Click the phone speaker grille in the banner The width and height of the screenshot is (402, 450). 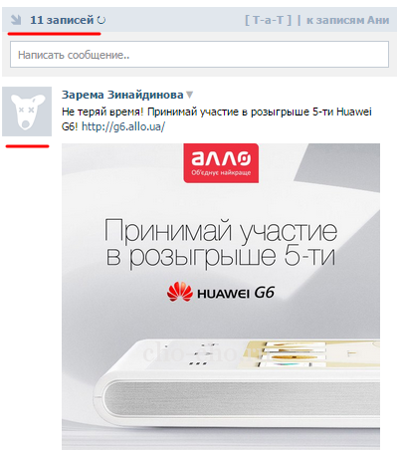242,397
